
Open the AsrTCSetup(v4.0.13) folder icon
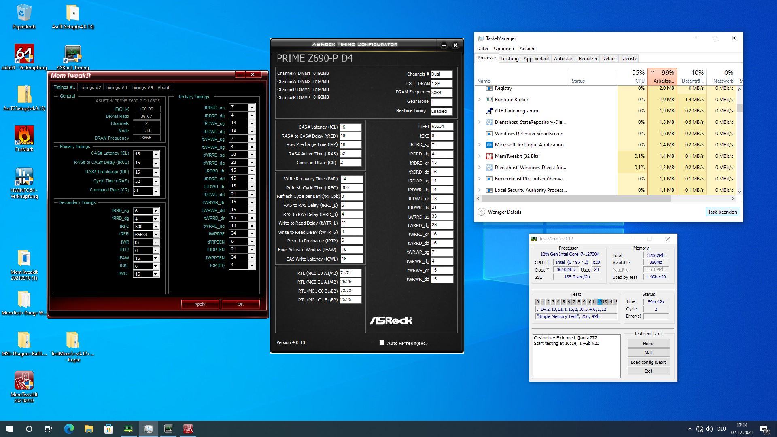coord(73,17)
